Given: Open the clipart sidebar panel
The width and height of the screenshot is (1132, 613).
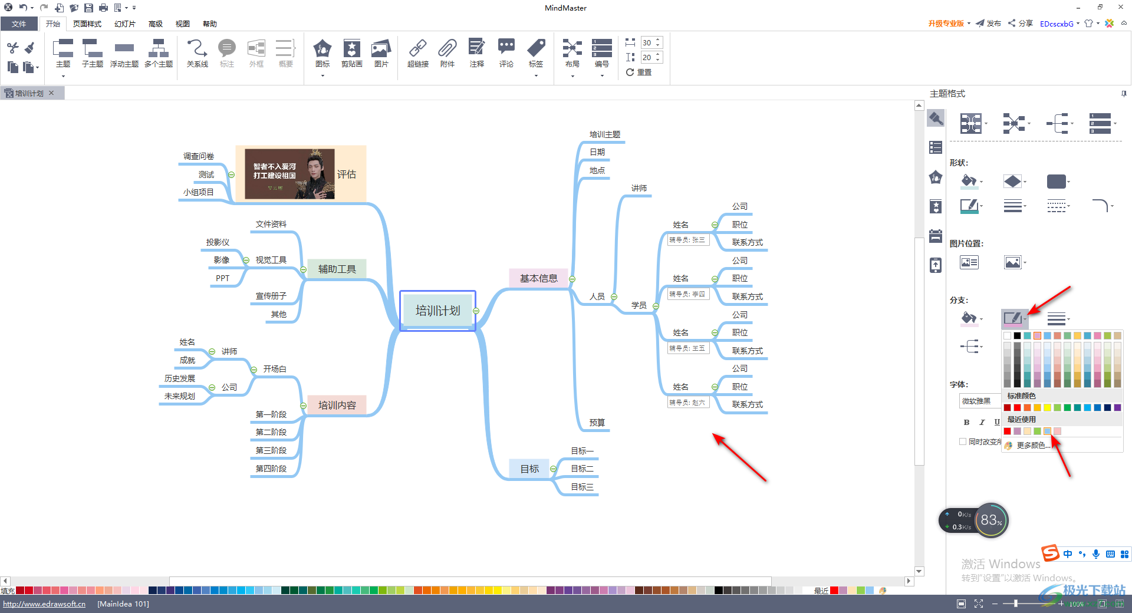Looking at the screenshot, I should pyautogui.click(x=936, y=206).
